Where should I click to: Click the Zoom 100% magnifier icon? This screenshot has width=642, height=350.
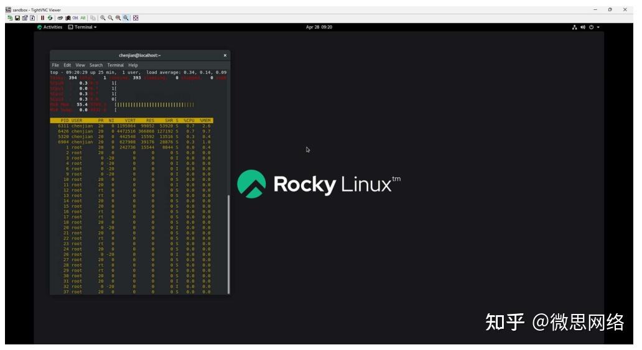[x=118, y=18]
